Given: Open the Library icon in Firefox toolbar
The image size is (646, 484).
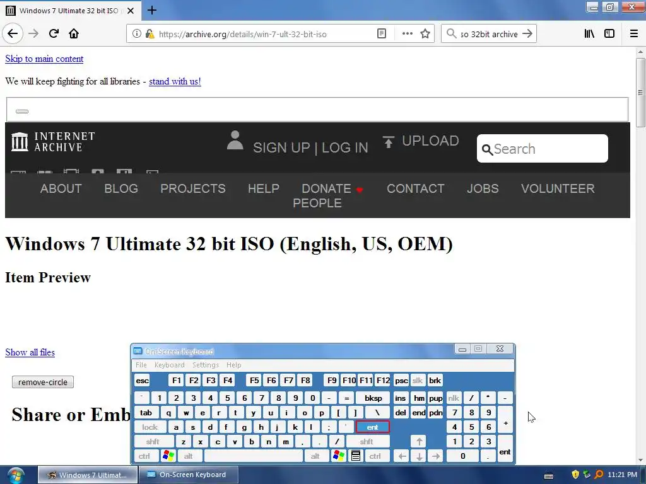Looking at the screenshot, I should 589,34.
